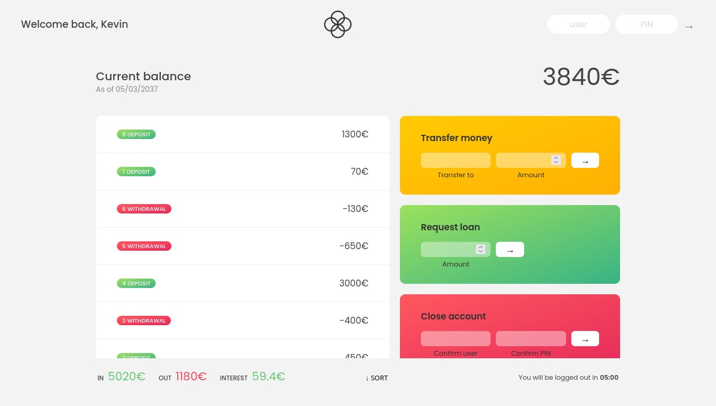Click the Bankist four-circle logo
716x406 pixels.
(x=338, y=25)
